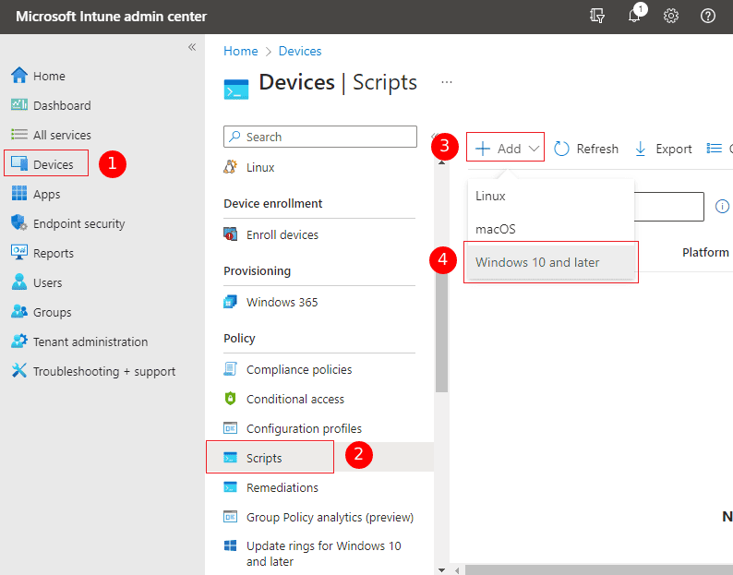Open Endpoint security from sidebar

point(78,223)
